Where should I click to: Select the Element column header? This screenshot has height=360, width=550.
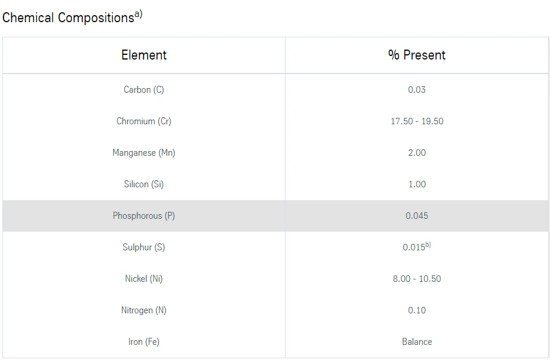tap(144, 55)
